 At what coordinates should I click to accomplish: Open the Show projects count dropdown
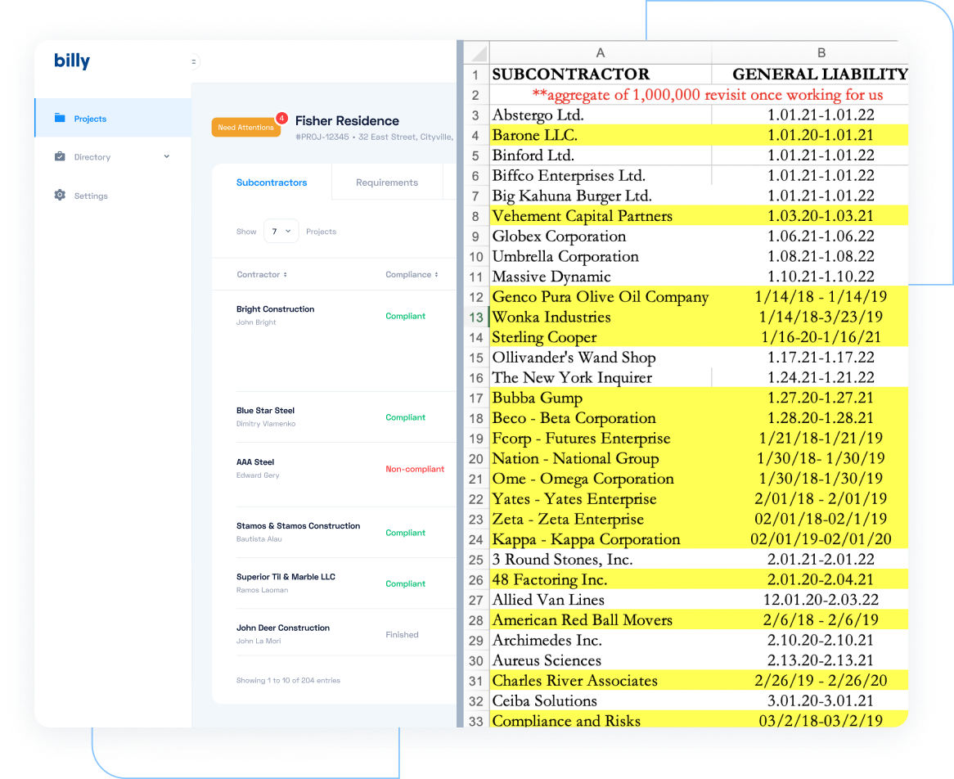[x=281, y=232]
